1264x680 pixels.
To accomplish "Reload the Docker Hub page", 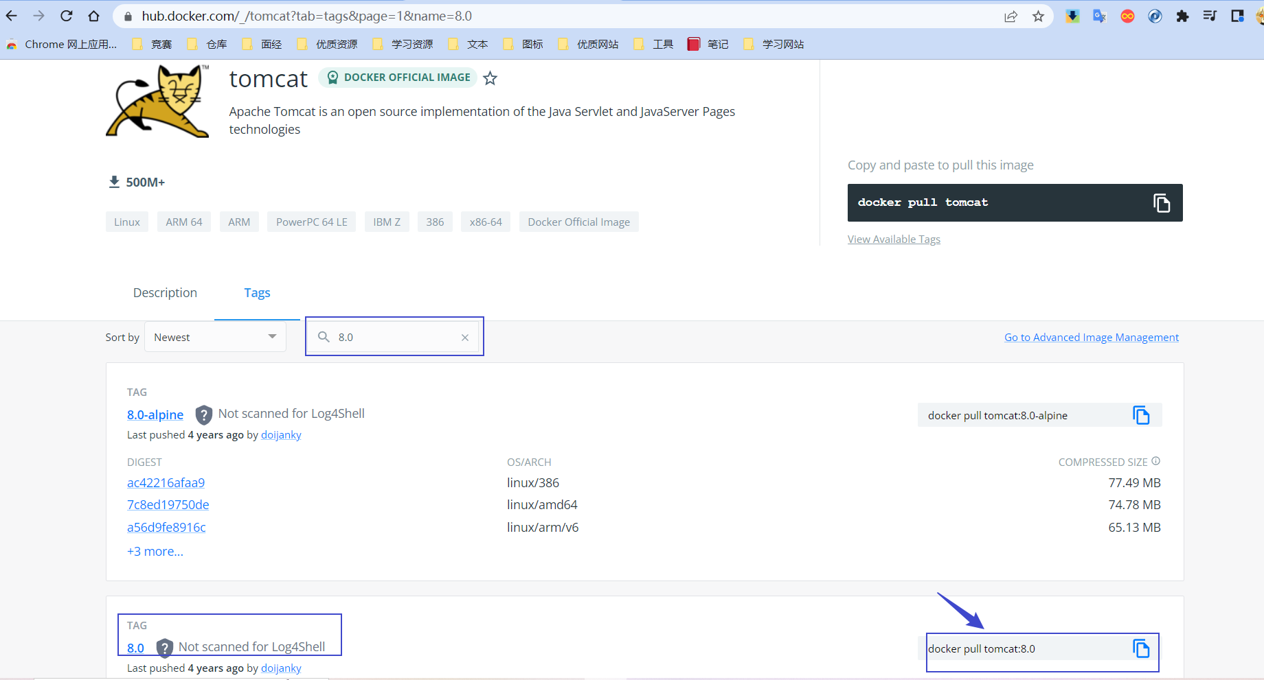I will [x=67, y=16].
